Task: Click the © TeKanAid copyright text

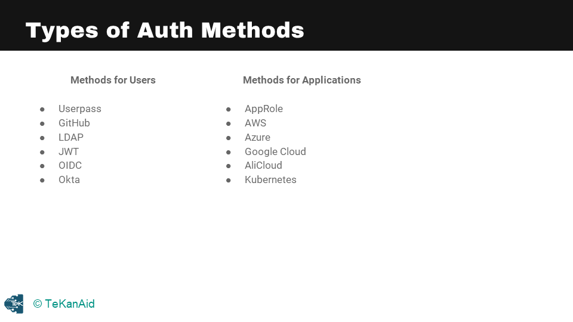Action: (x=64, y=304)
